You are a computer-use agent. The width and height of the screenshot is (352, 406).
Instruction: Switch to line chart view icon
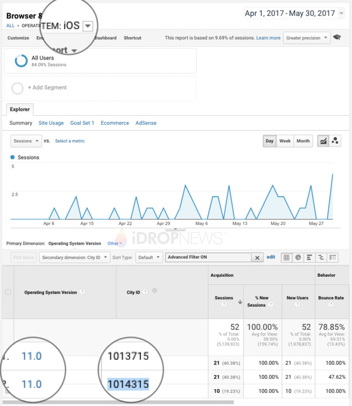[323, 141]
